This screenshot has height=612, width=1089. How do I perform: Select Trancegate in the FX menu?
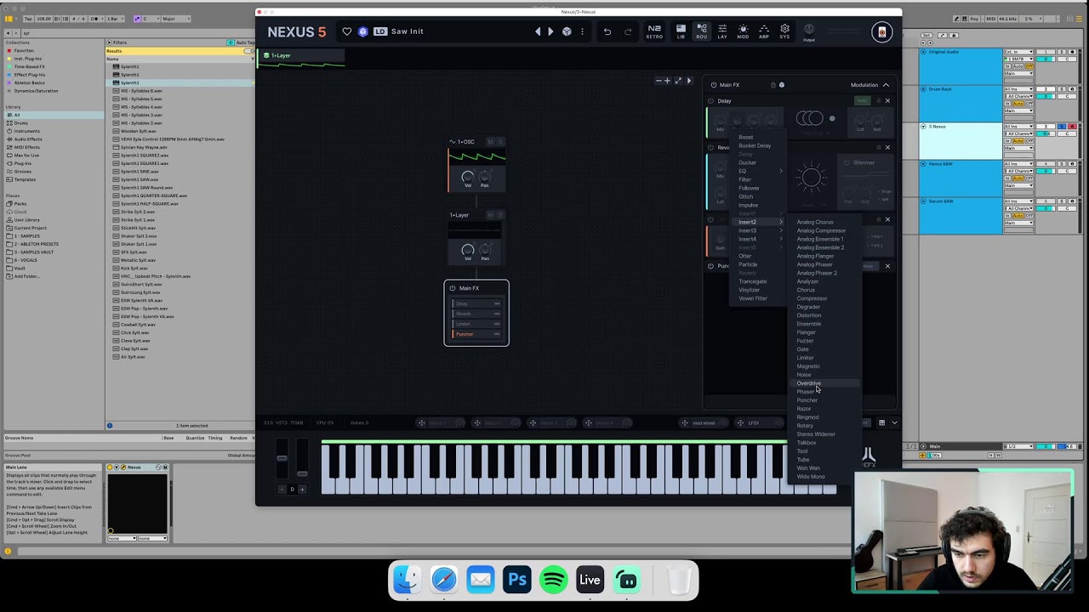coord(753,281)
